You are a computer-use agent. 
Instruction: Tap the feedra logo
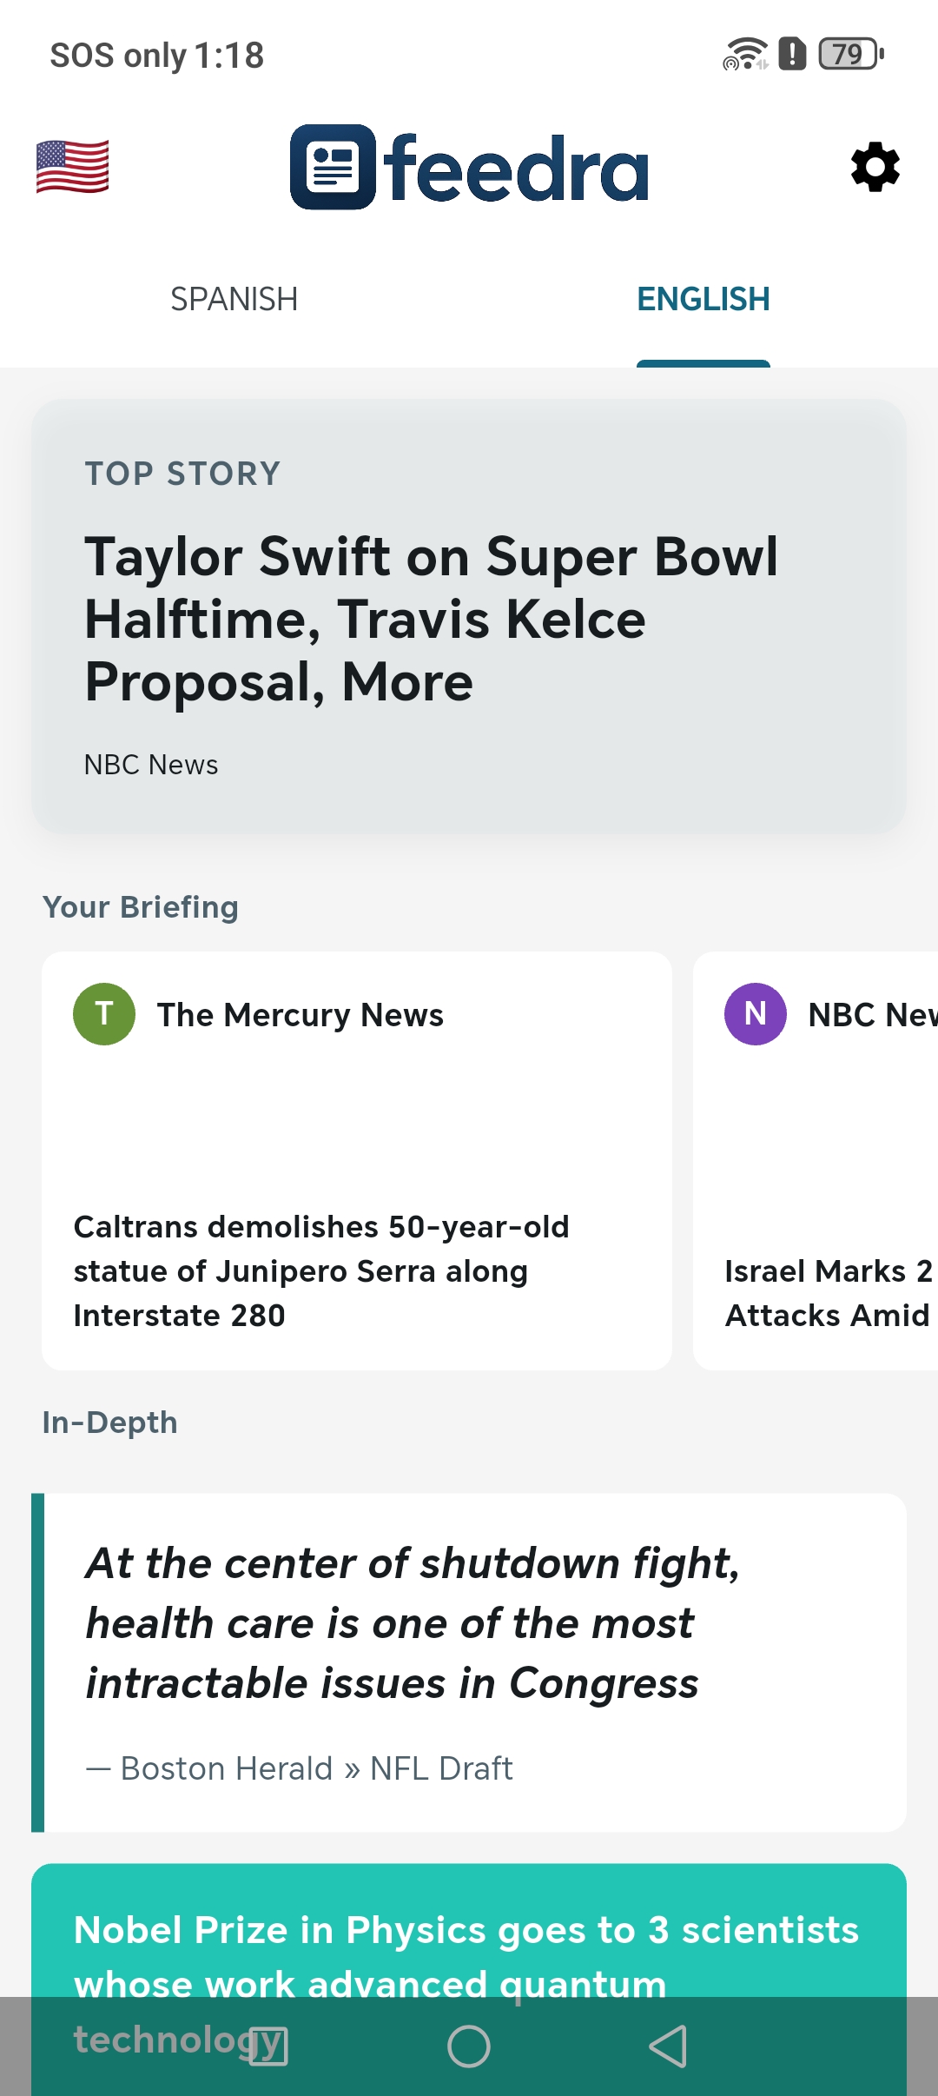tap(469, 167)
